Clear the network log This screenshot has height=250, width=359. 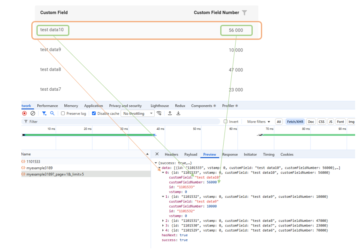[x=33, y=113]
